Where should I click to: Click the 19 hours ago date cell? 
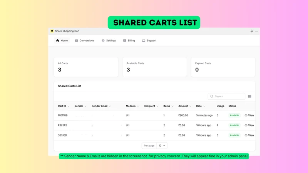tap(204, 135)
